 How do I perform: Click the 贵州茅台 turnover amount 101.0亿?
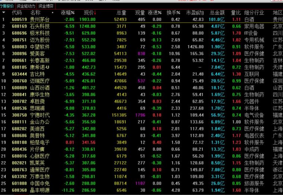(217, 19)
